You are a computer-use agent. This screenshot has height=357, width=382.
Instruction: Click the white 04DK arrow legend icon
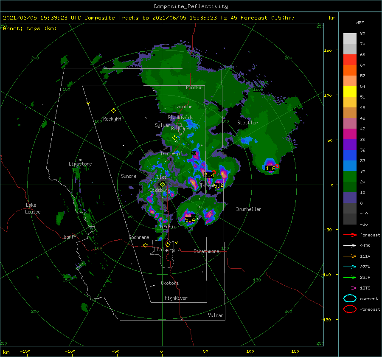click(350, 246)
